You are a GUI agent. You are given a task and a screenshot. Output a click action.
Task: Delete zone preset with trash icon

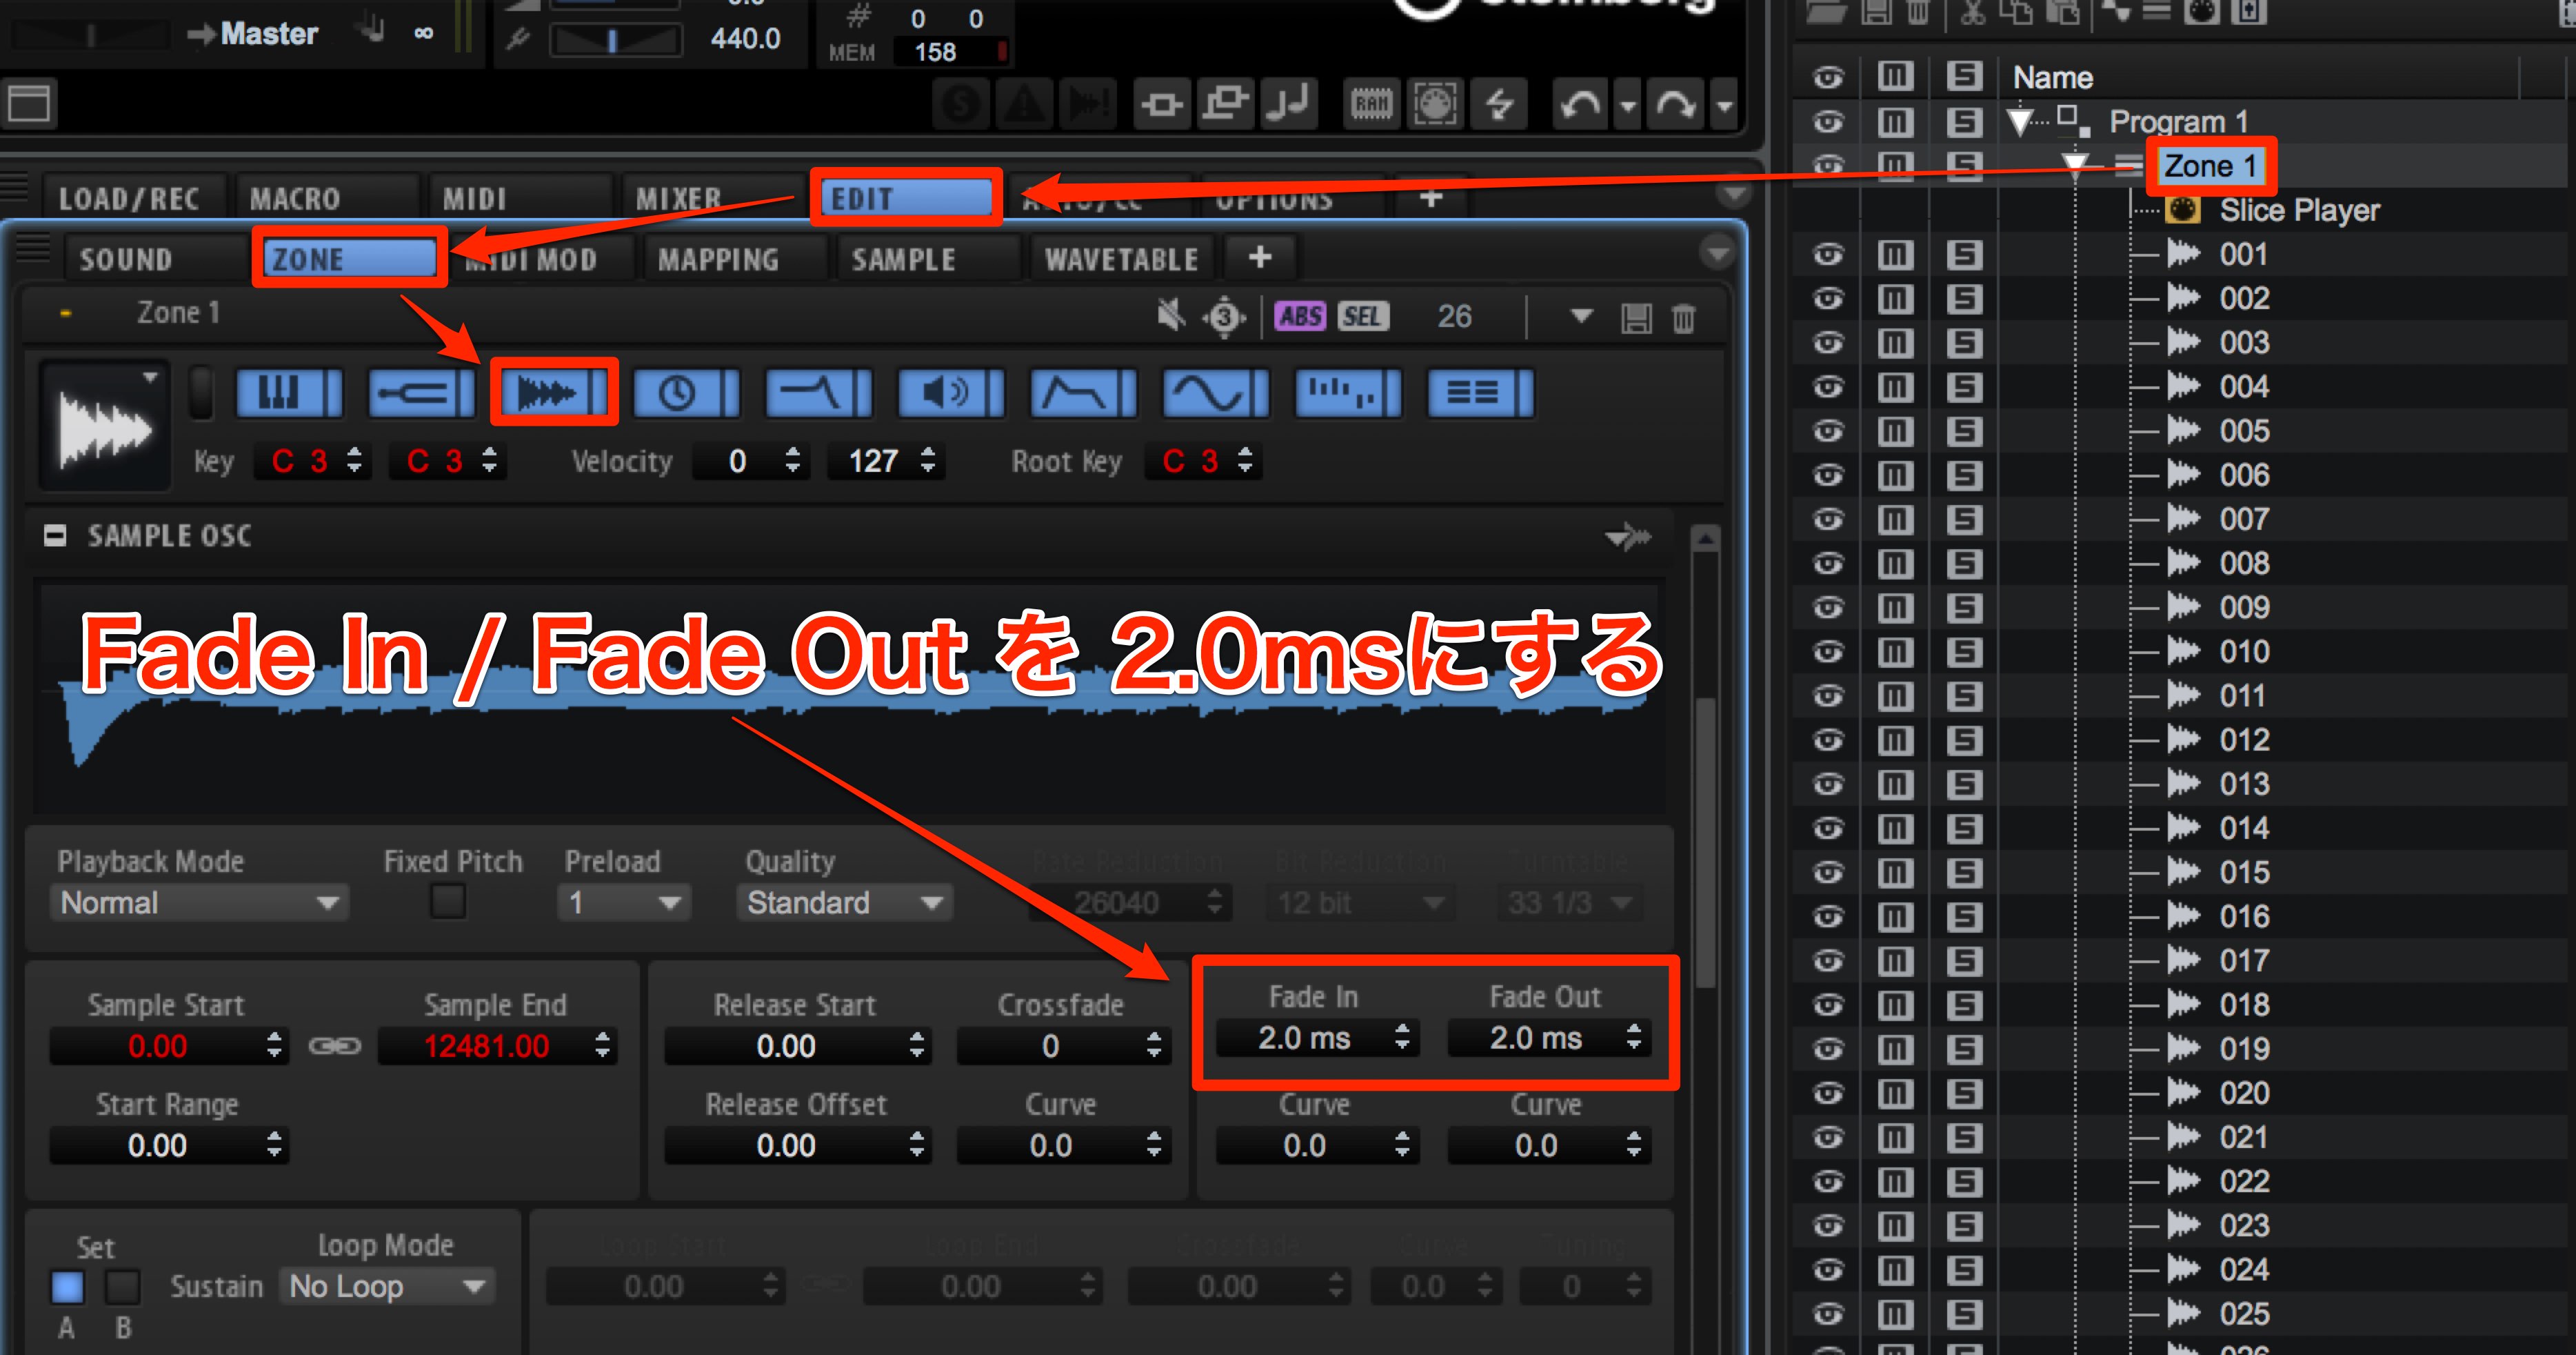tap(1684, 319)
